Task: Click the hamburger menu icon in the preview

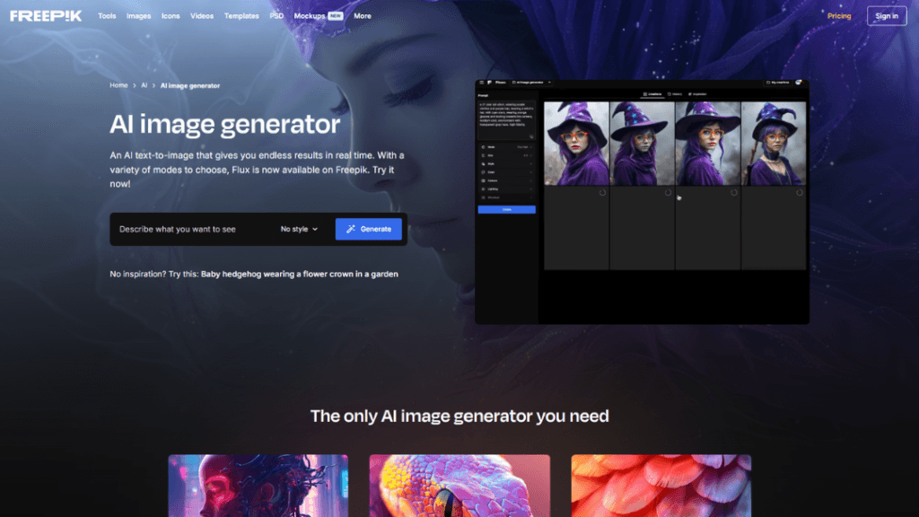Action: pos(481,83)
